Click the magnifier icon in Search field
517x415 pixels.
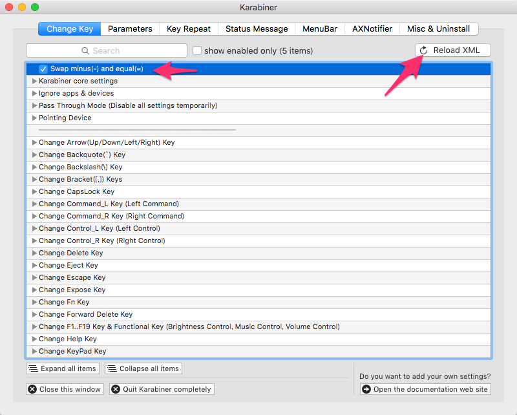pos(85,51)
